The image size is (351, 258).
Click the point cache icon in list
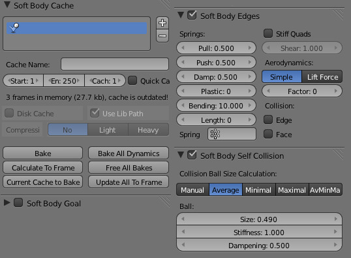coord(14,28)
